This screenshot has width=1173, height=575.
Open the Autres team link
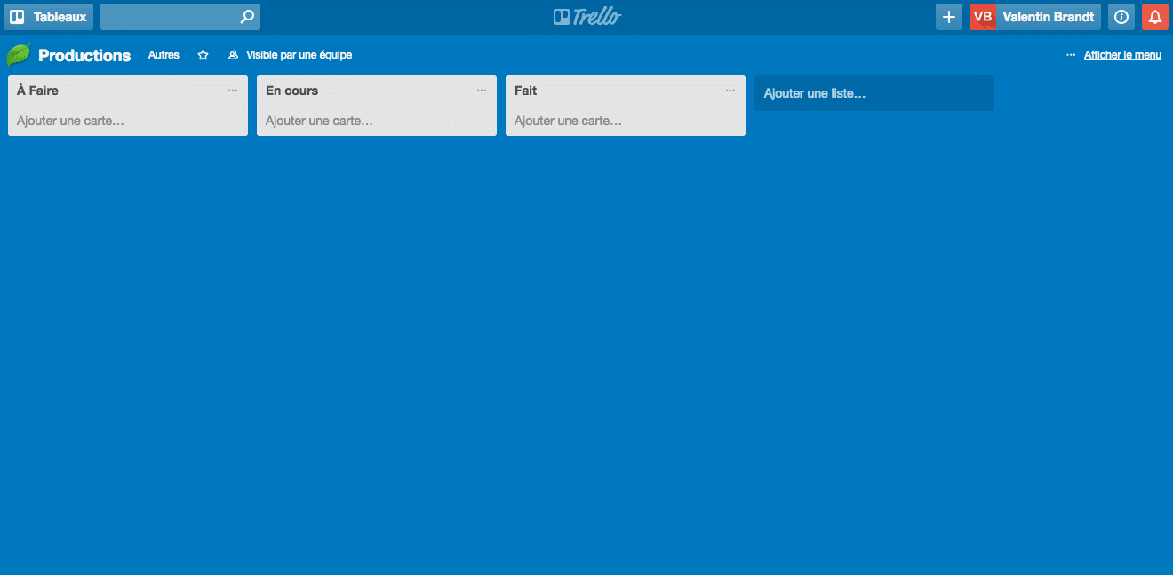pos(164,55)
